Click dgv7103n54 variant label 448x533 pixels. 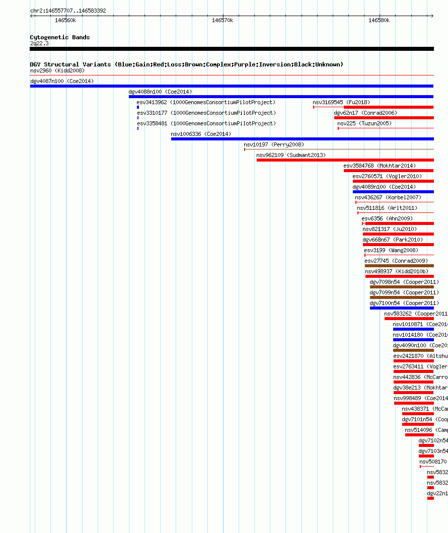click(x=433, y=451)
